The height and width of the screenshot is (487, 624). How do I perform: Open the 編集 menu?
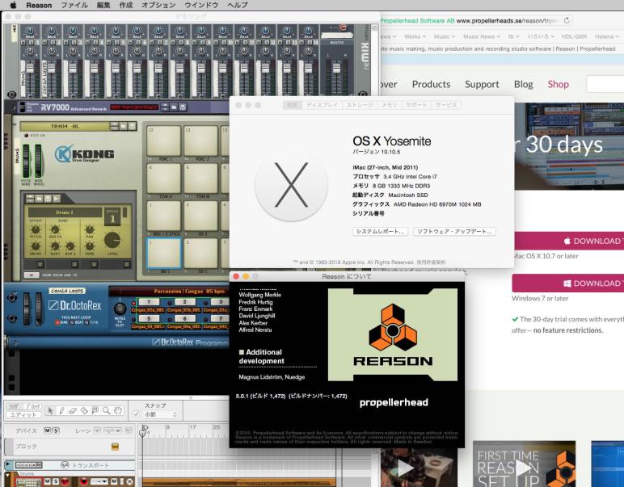point(103,5)
